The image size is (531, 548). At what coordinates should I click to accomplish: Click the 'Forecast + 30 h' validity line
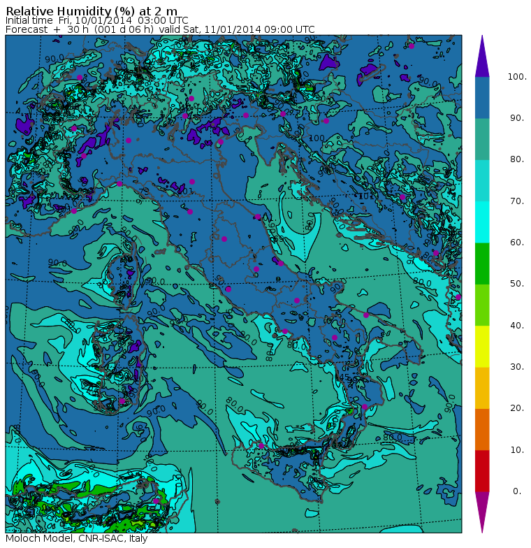[160, 29]
